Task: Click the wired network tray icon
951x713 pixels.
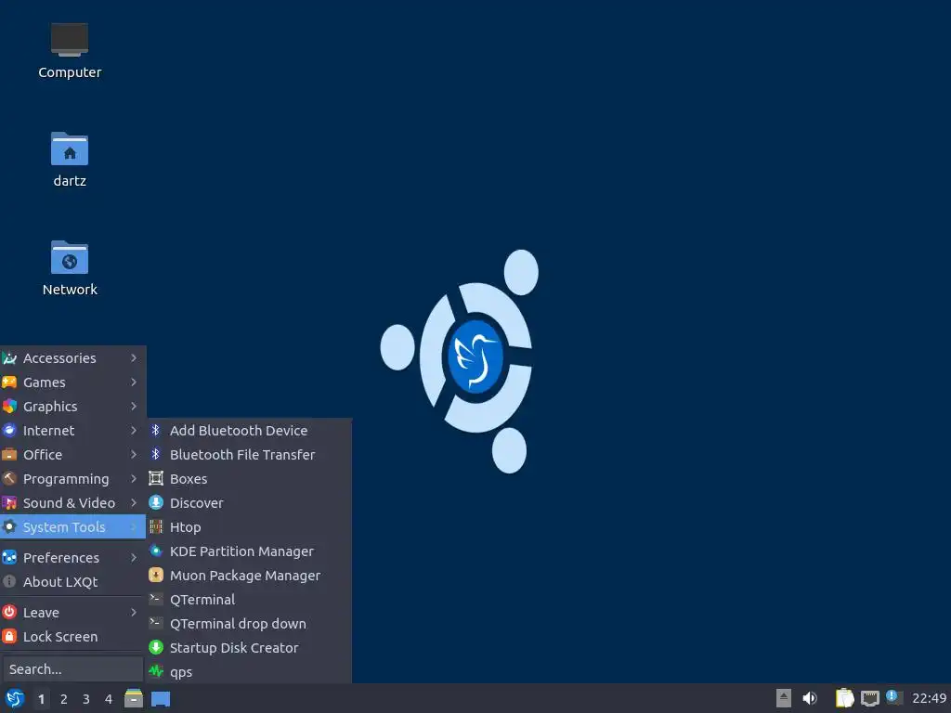Action: 869,698
